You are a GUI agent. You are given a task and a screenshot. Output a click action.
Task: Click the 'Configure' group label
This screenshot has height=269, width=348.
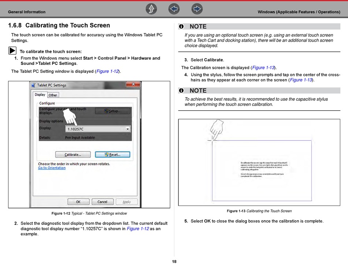pos(47,103)
